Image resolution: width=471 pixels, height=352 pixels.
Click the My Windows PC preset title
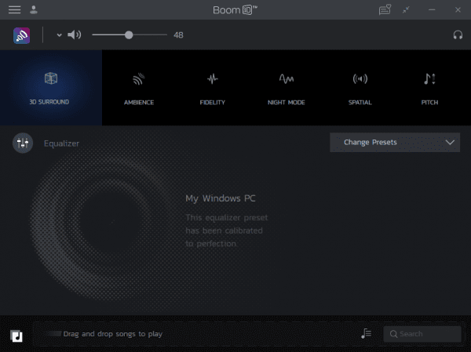pyautogui.click(x=220, y=198)
